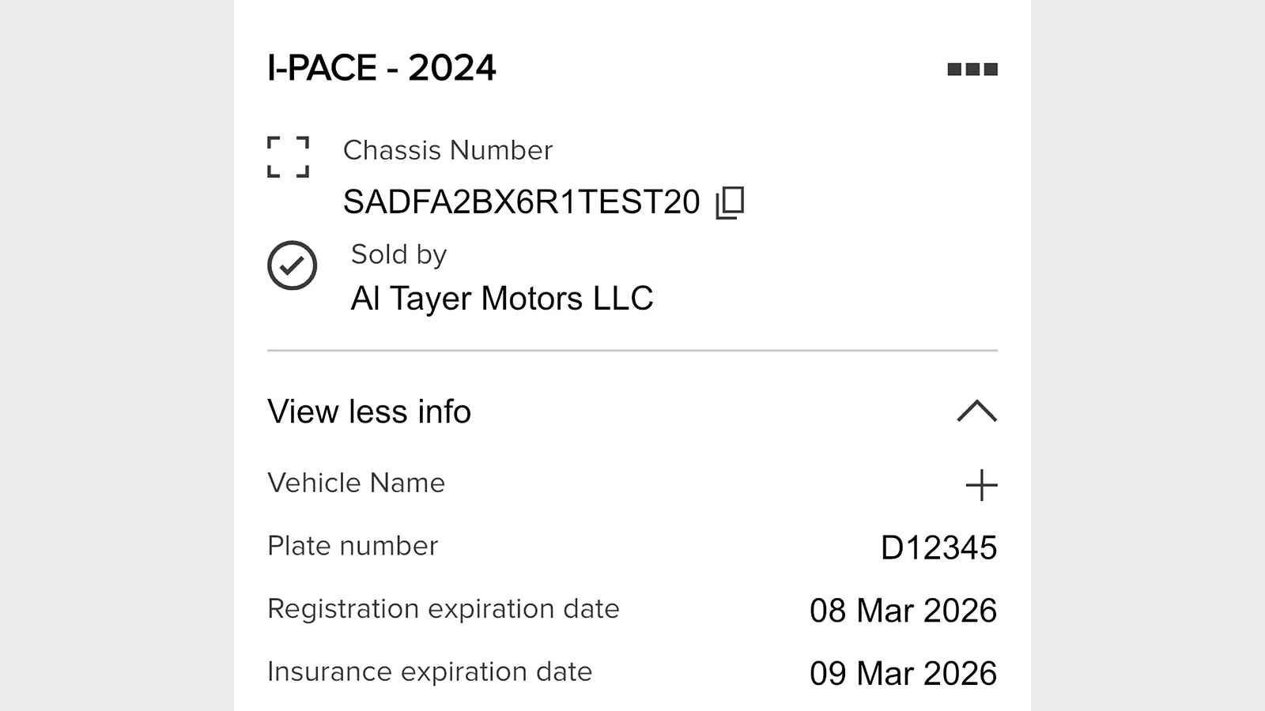The height and width of the screenshot is (711, 1265).
Task: Open the Al Tayer Motors LLC dealer
Action: [x=502, y=299]
